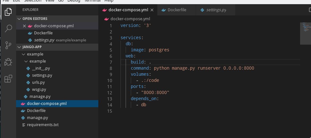The height and width of the screenshot is (138, 311).
Task: Open requirements.txt in file tree
Action: (57, 125)
